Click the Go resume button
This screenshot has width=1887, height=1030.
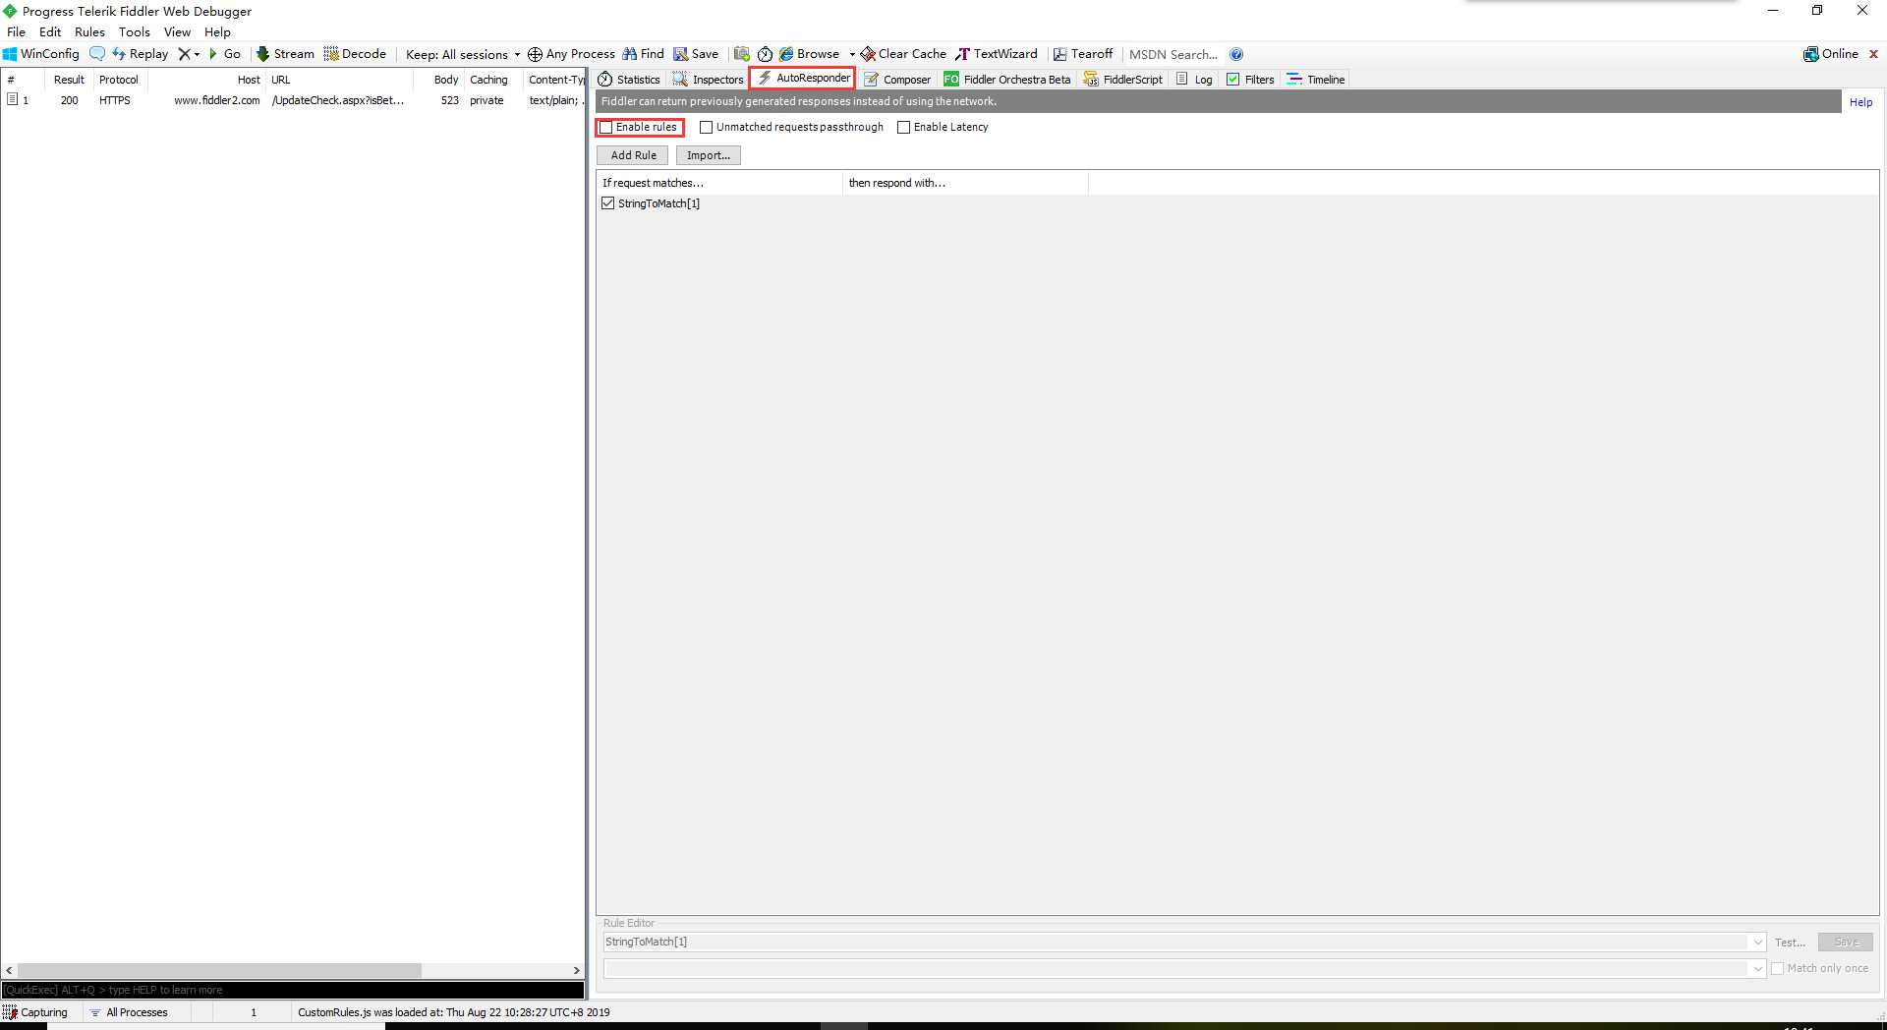(x=224, y=54)
